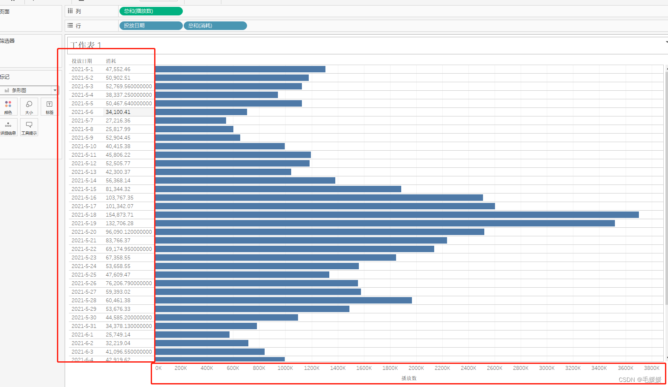The image size is (668, 387).
Task: Select the value 25,817.99
Action: tap(118, 129)
